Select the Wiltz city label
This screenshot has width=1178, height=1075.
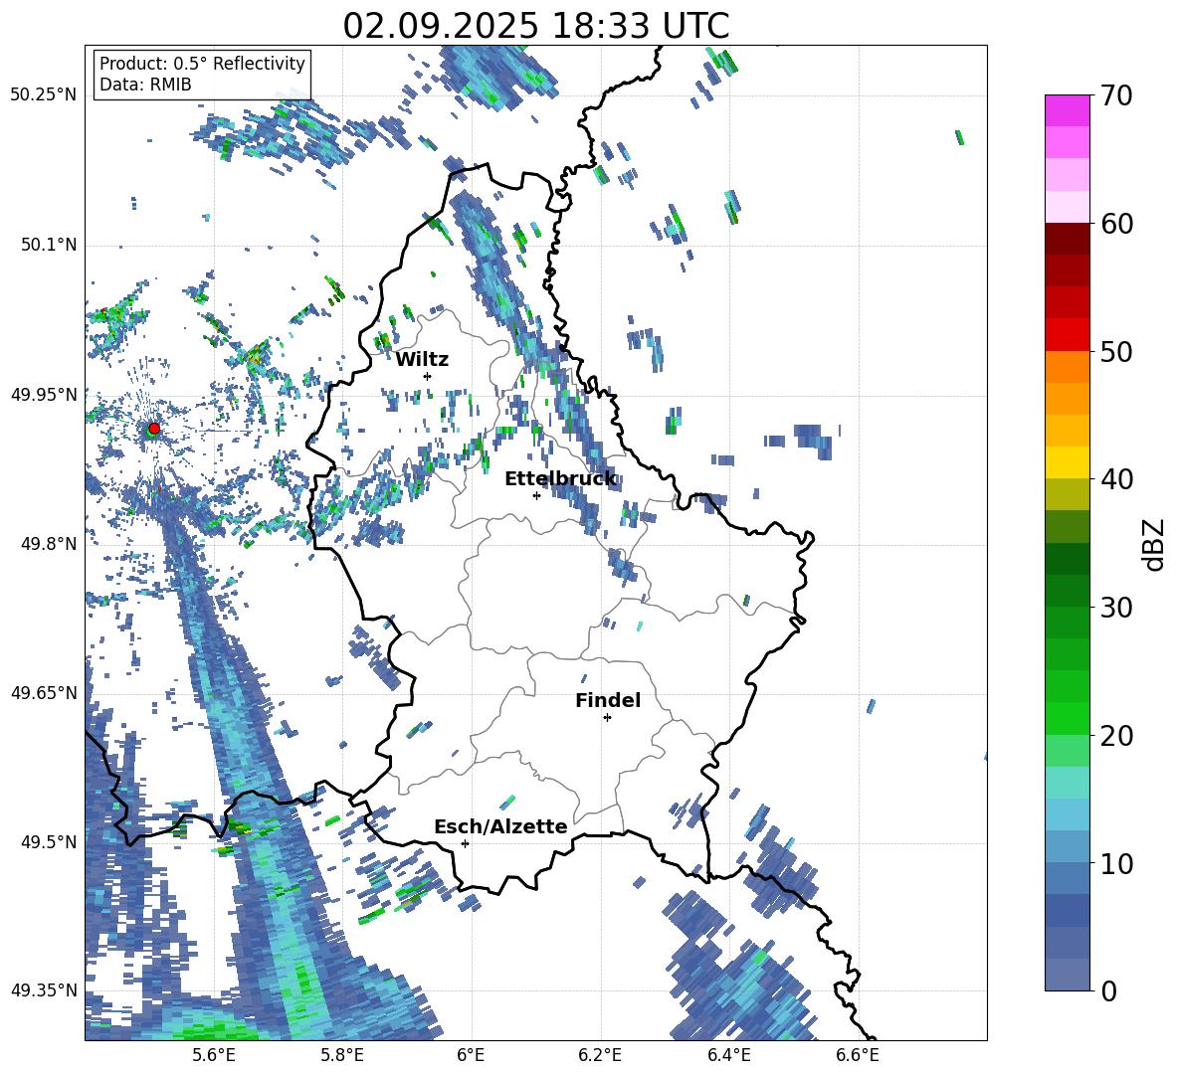tap(422, 360)
